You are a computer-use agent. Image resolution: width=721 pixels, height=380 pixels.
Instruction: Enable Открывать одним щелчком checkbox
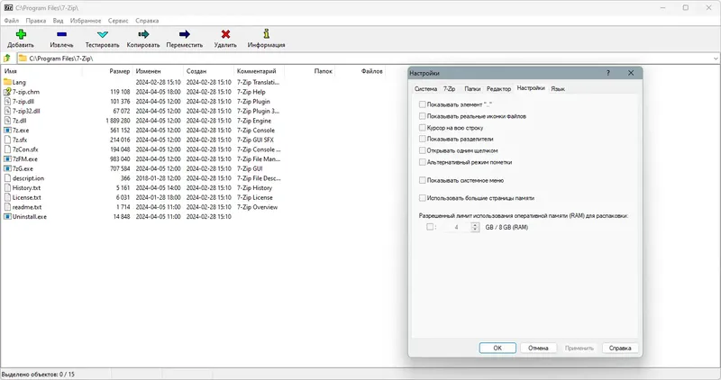point(422,150)
